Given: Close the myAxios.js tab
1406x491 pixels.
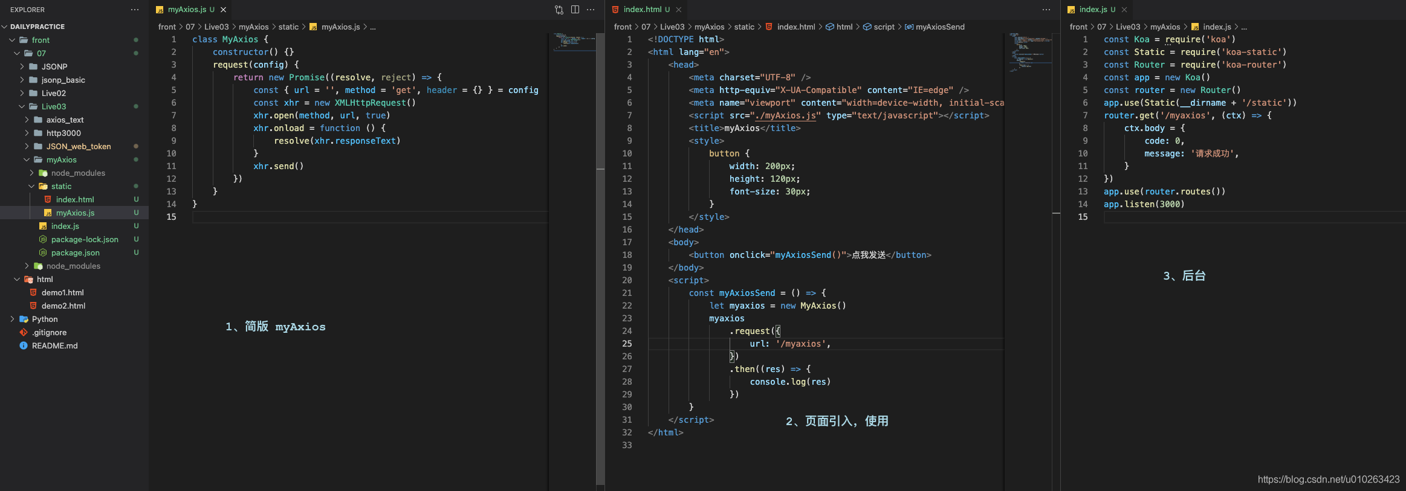Looking at the screenshot, I should point(223,10).
